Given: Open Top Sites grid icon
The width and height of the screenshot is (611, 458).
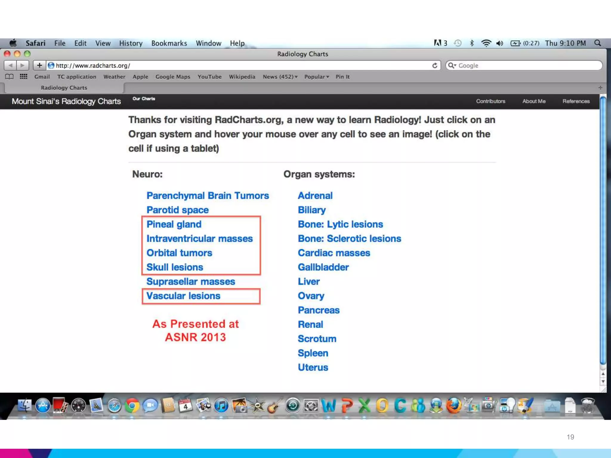Looking at the screenshot, I should click(24, 77).
